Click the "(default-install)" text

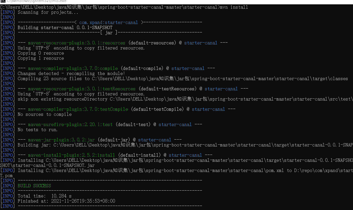(x=140, y=155)
